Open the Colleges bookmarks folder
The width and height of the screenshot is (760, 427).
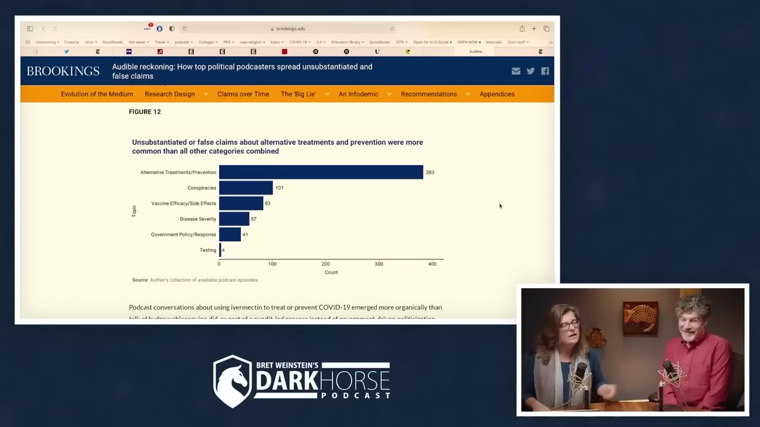[x=208, y=42]
